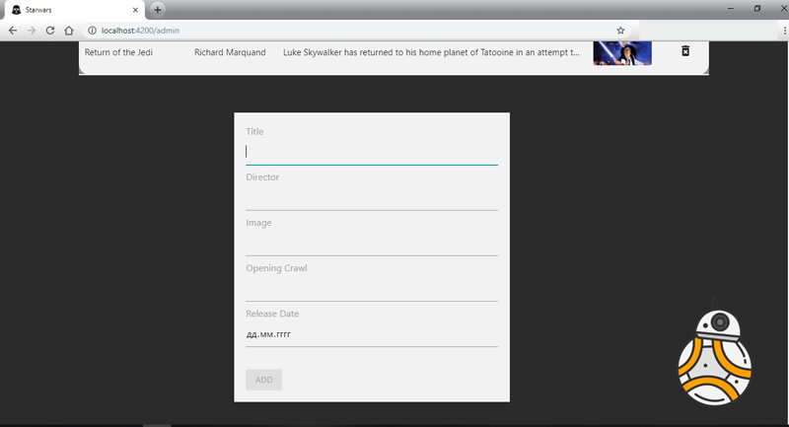
Task: Open the Return of the Jedi thumbnail
Action: click(622, 53)
